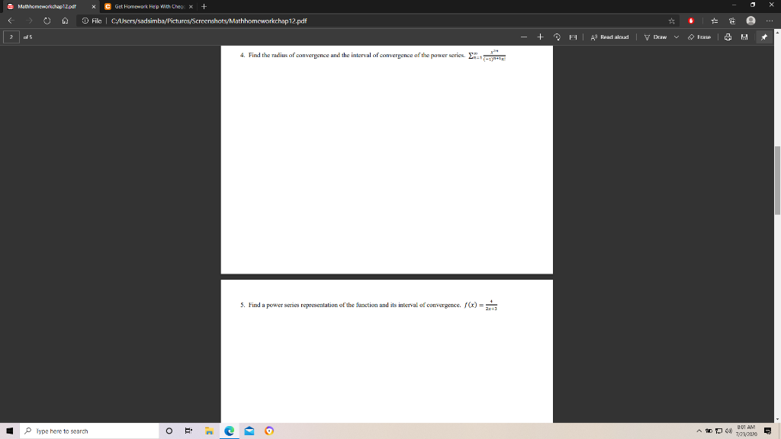Viewport: 781px width, 439px height.
Task: Select the Erase tool
Action: pos(702,37)
